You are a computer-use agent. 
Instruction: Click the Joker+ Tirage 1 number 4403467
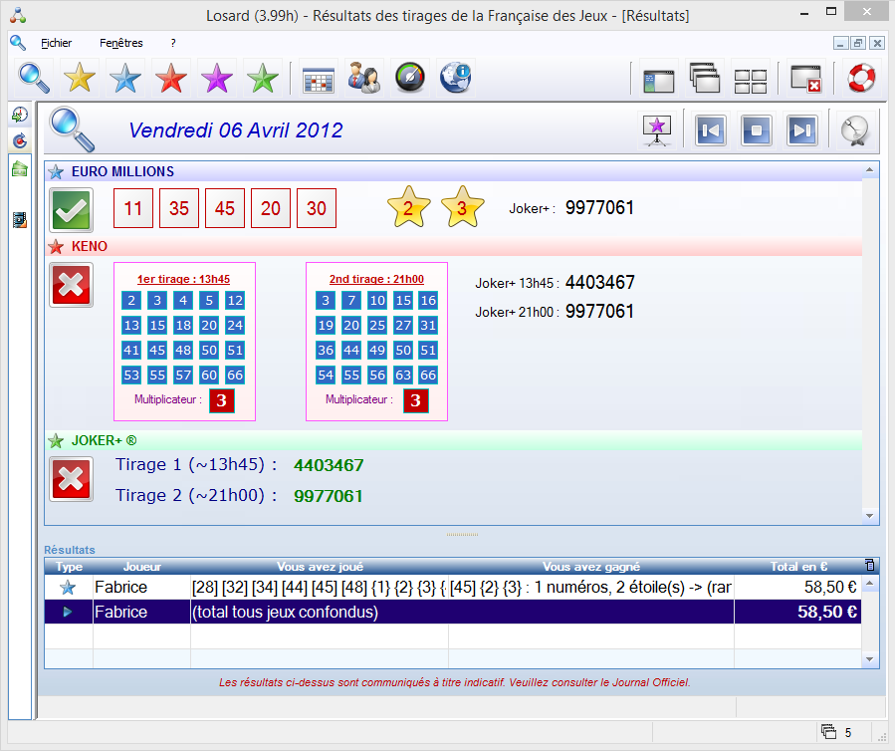coord(329,465)
